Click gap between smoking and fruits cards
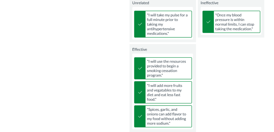The height and width of the screenshot is (132, 274). 163,80
